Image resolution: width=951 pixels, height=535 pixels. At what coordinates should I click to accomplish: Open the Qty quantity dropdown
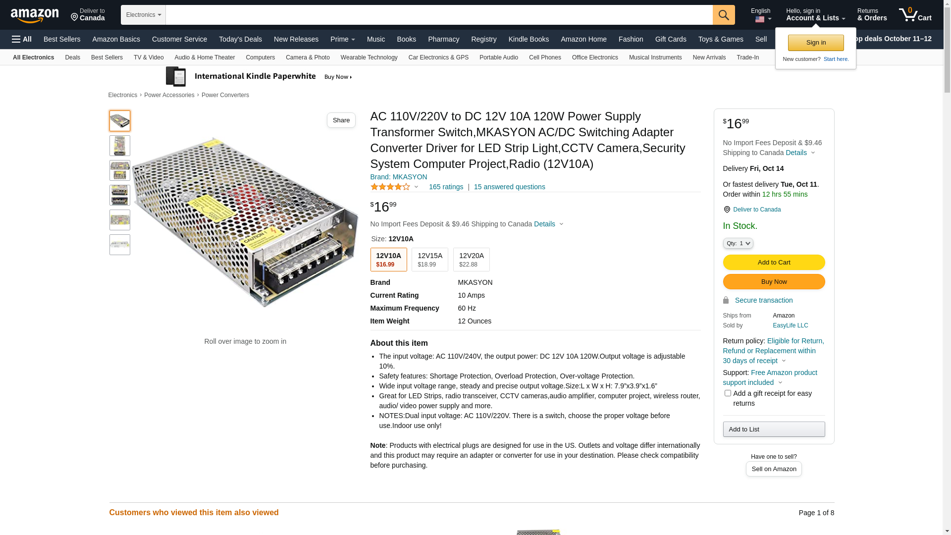[x=738, y=243]
